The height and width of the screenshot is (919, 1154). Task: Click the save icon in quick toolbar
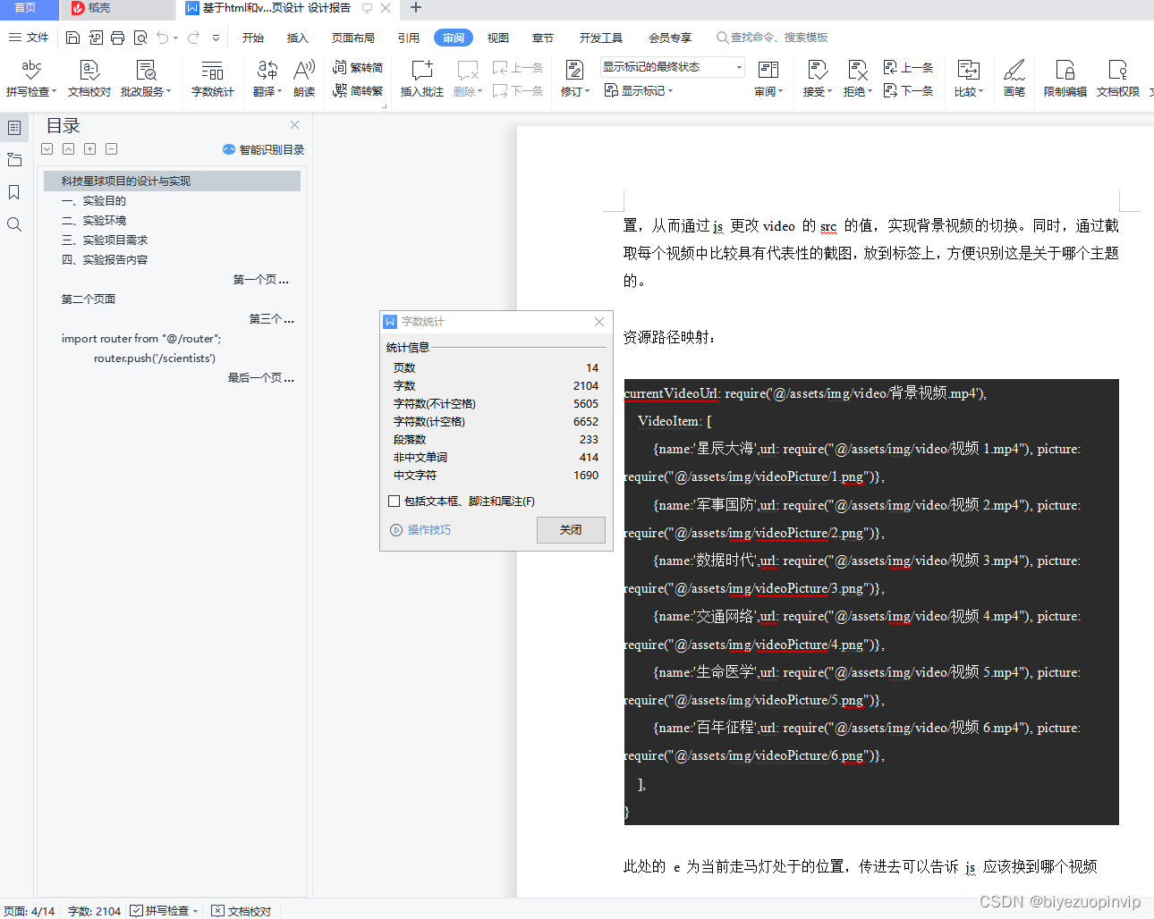tap(73, 38)
